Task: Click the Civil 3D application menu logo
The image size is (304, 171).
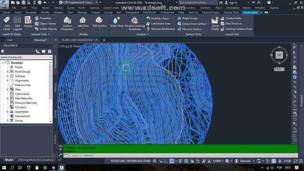Action: coord(4,4)
